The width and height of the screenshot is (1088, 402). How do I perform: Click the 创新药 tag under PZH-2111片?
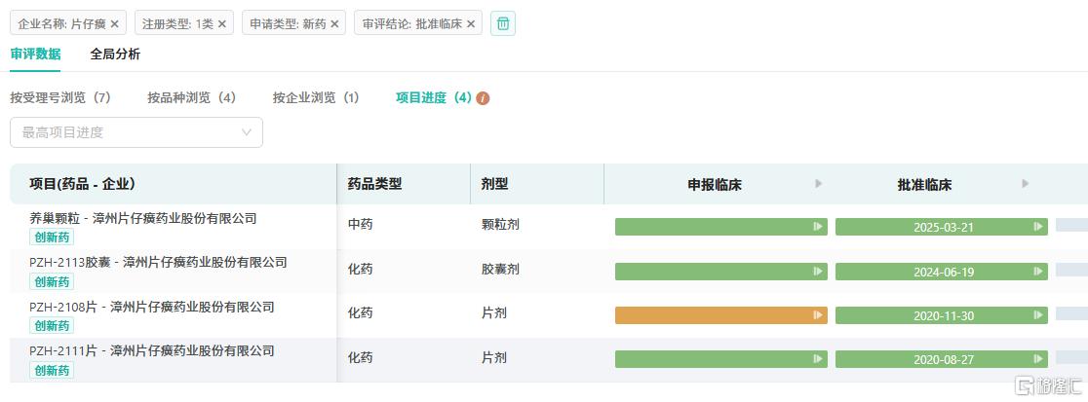(52, 370)
